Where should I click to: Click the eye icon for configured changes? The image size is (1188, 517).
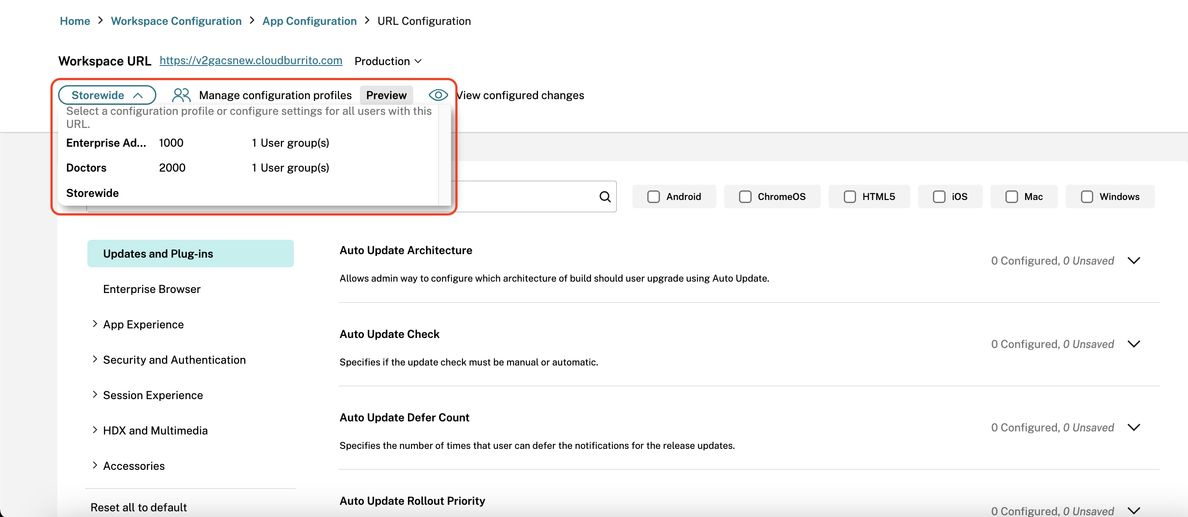pos(438,95)
